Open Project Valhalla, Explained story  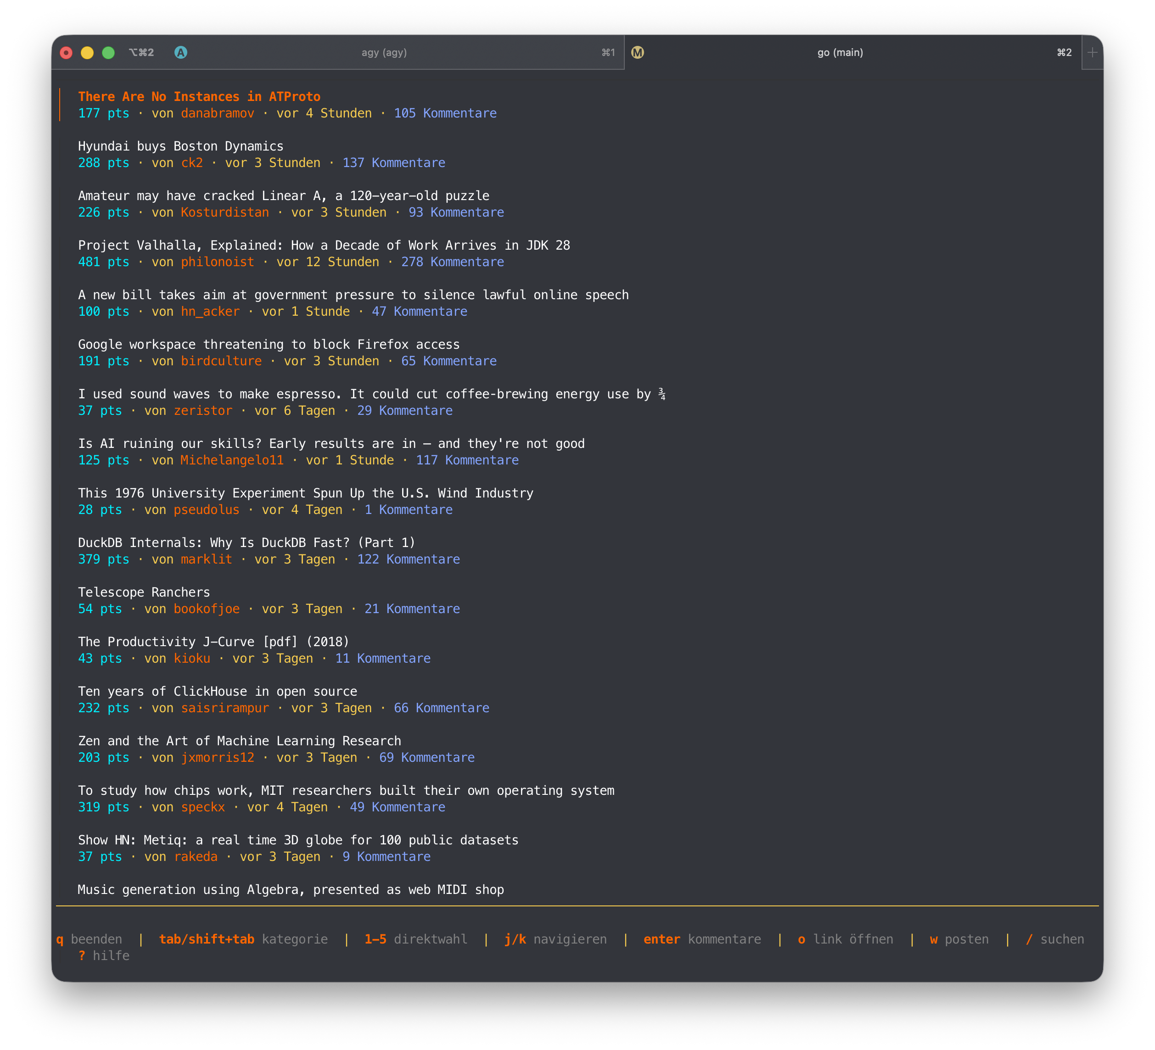click(324, 245)
